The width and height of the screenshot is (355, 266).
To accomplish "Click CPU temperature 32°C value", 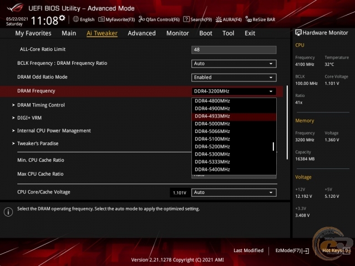I will coord(329,64).
